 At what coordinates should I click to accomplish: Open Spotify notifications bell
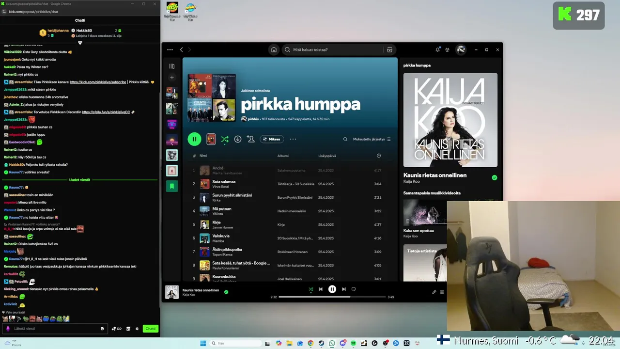coord(438,49)
